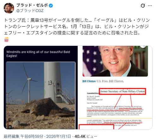The width and height of the screenshot is (156, 140).
Task: Open the three-dot more options menu
Action: pyautogui.click(x=150, y=6)
